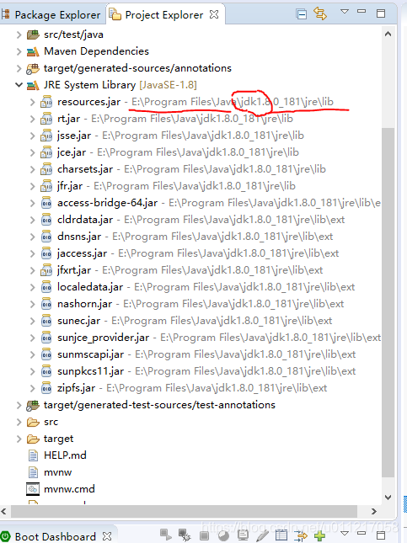Click the jsse.jar archive icon
The width and height of the screenshot is (407, 543).
point(46,136)
